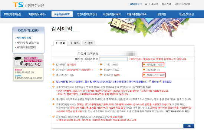The width and height of the screenshot is (204, 139).
Task: Switch to the 2. 예약 tab
Action: [75, 43]
